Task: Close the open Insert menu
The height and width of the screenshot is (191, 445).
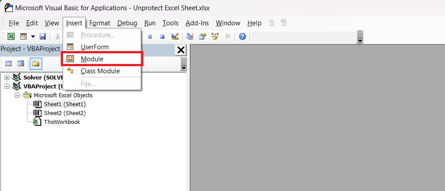Action: [74, 23]
